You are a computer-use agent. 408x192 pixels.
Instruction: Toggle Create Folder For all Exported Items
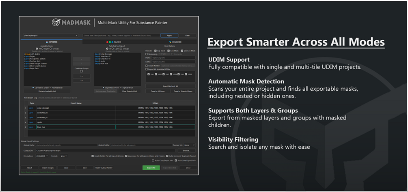coord(93,156)
